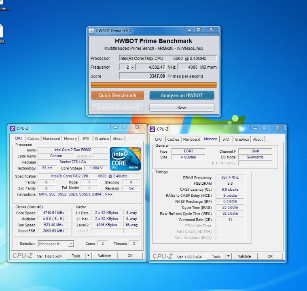Click Validate in the right CPU-Z window

(245, 256)
